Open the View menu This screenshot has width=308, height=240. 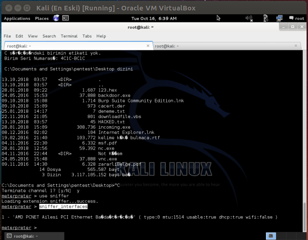[33, 36]
